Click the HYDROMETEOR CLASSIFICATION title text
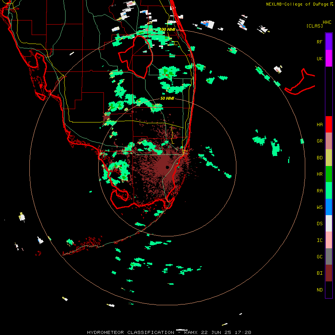 pos(131,332)
